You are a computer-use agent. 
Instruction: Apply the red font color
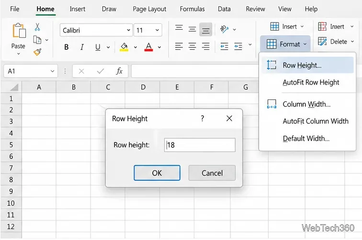pos(148,47)
